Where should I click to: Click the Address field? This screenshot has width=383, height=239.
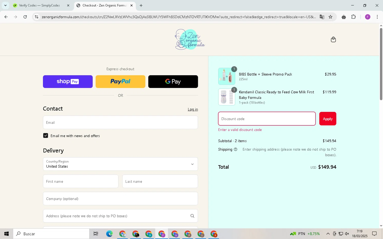click(120, 216)
